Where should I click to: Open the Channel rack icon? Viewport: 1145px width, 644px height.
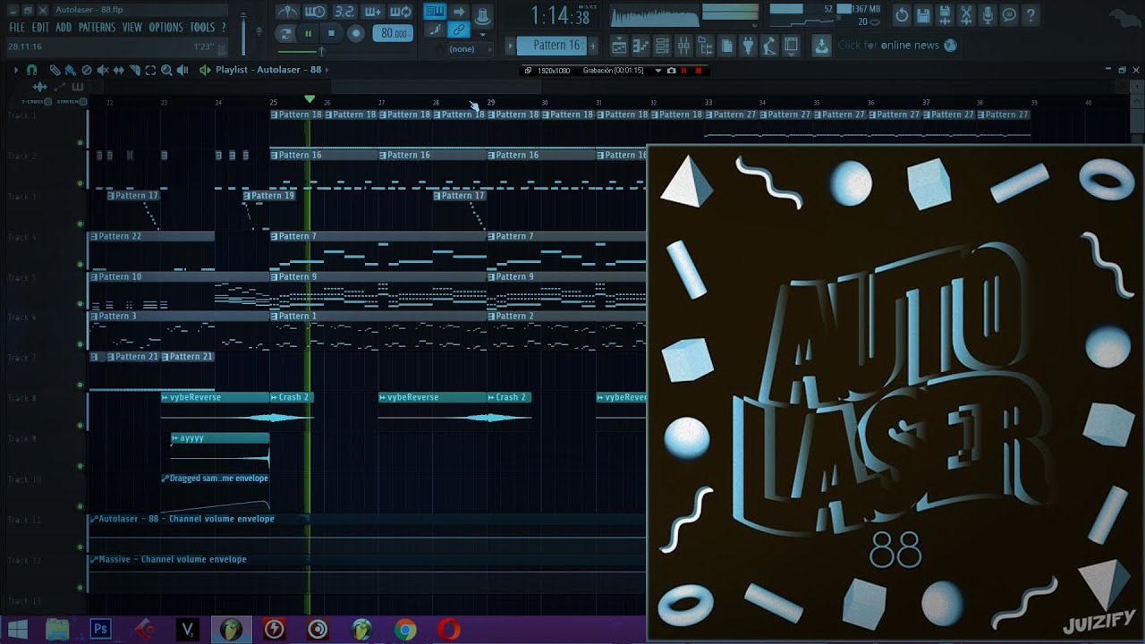(662, 45)
